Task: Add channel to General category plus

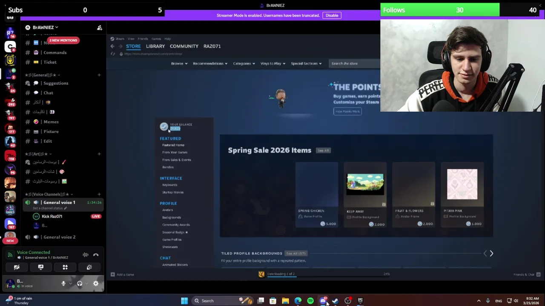Action: point(99,75)
